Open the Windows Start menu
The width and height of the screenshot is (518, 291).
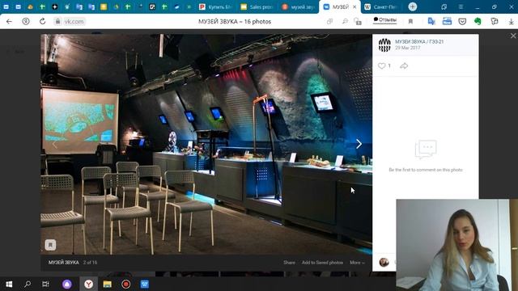coord(9,284)
